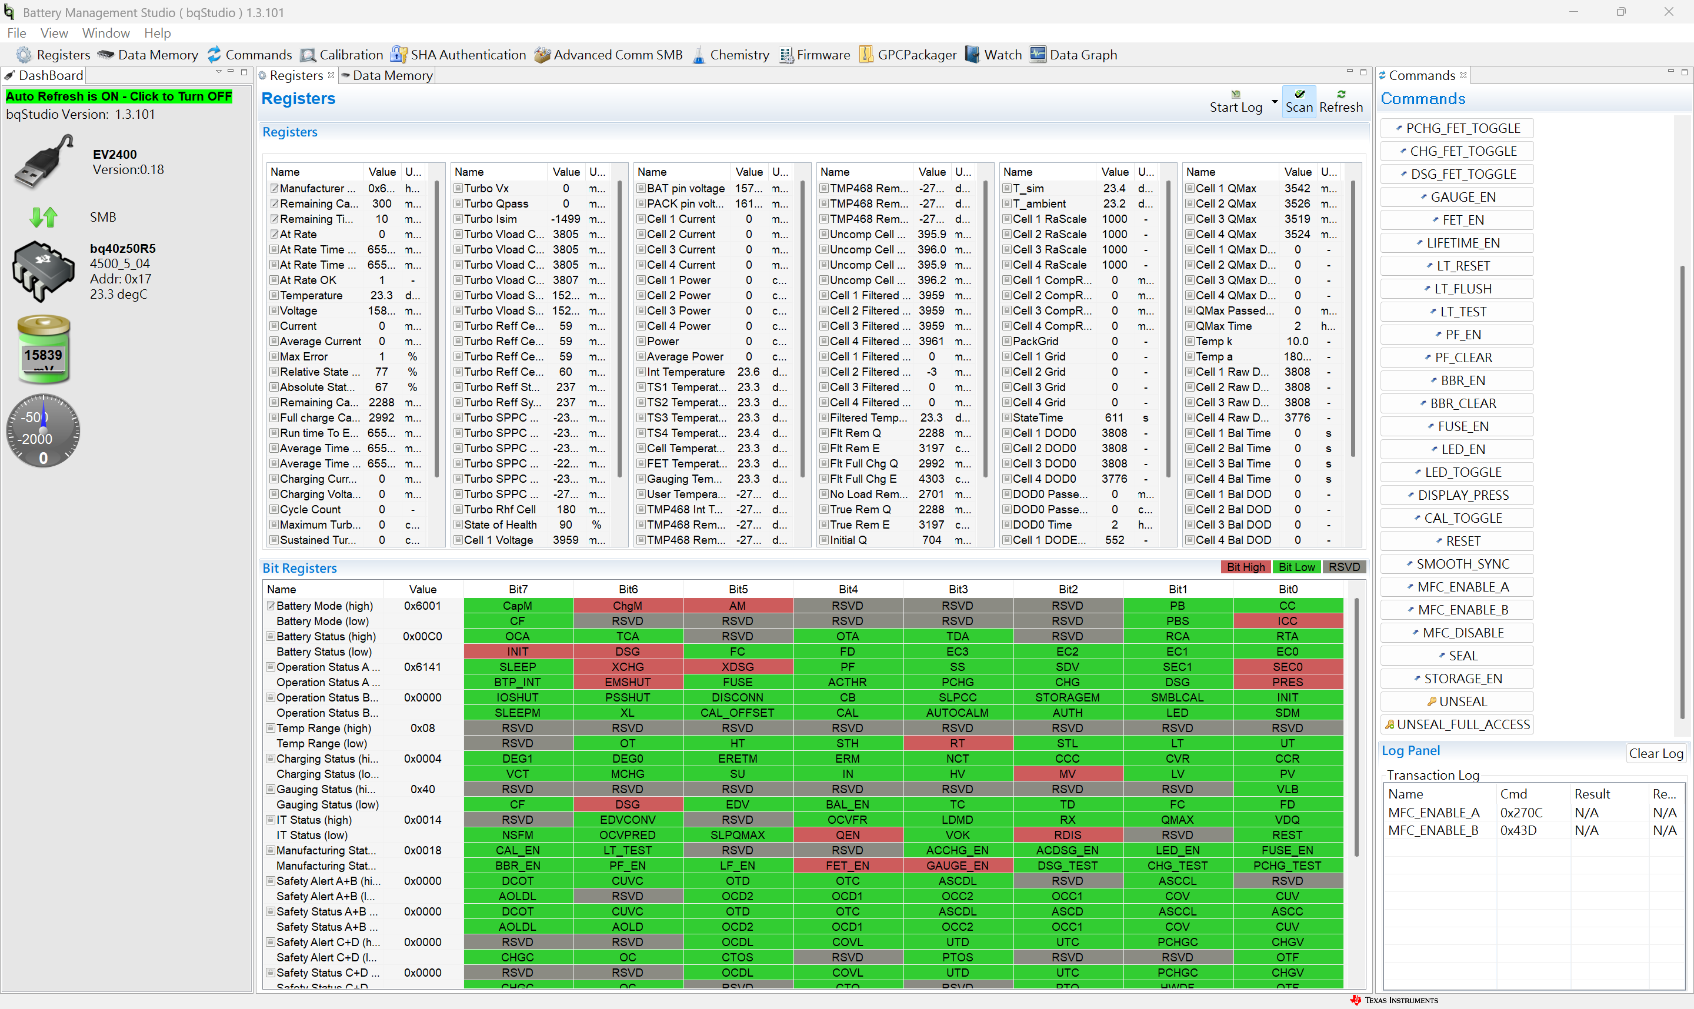Maximize the DashBoard panel

point(244,71)
